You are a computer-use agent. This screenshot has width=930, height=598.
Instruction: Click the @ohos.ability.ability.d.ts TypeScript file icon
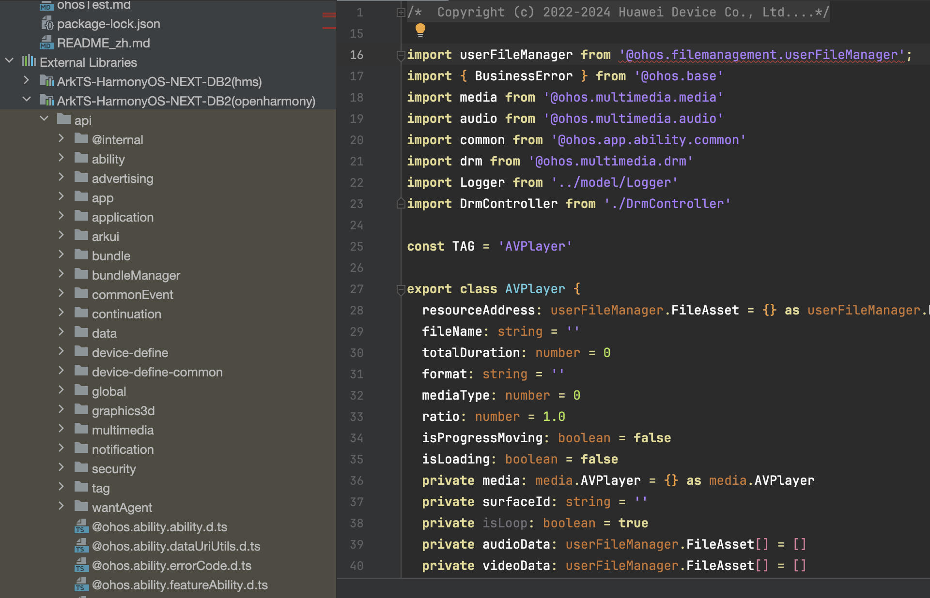pos(81,526)
